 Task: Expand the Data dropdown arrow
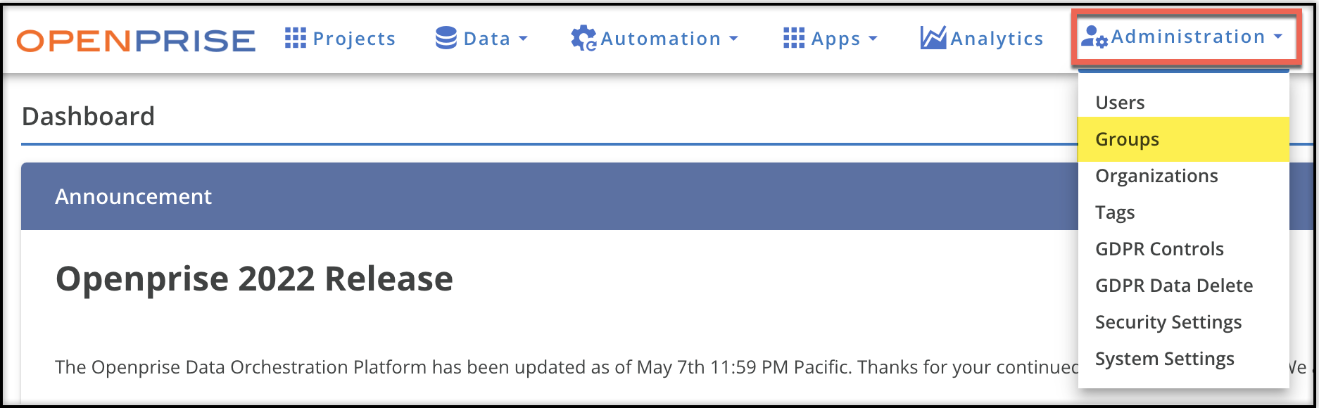point(523,39)
